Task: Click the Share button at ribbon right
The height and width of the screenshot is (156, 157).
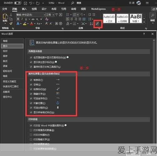Action: click(154, 9)
